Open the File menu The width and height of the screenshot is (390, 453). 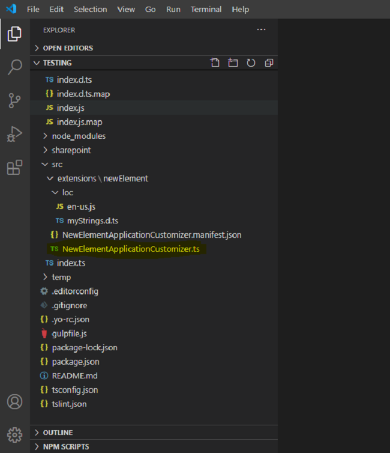[x=33, y=9]
